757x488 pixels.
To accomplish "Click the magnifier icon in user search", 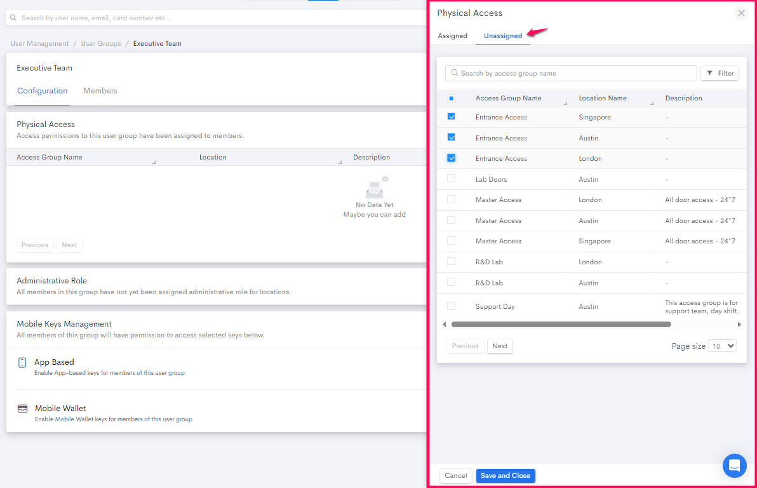I will [13, 18].
